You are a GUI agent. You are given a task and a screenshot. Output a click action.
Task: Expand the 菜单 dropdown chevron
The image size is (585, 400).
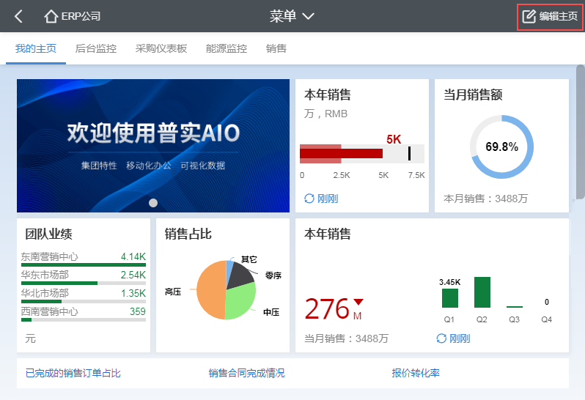(x=308, y=16)
